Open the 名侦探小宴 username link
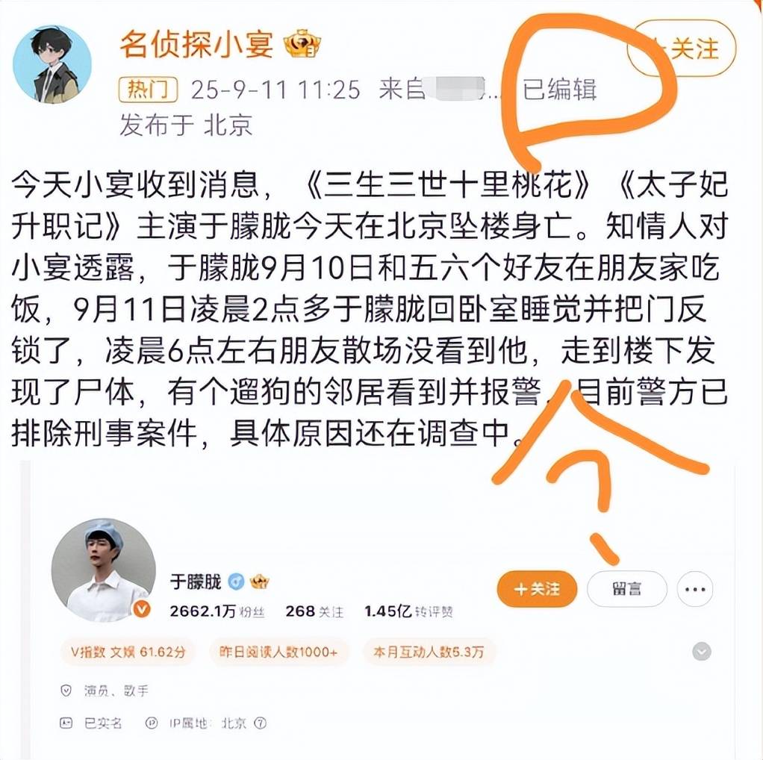The height and width of the screenshot is (760, 763). 196,44
